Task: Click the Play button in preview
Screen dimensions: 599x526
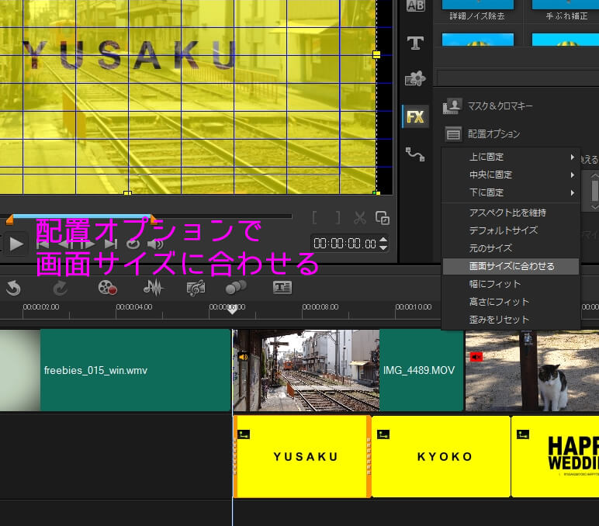Action: pos(16,244)
